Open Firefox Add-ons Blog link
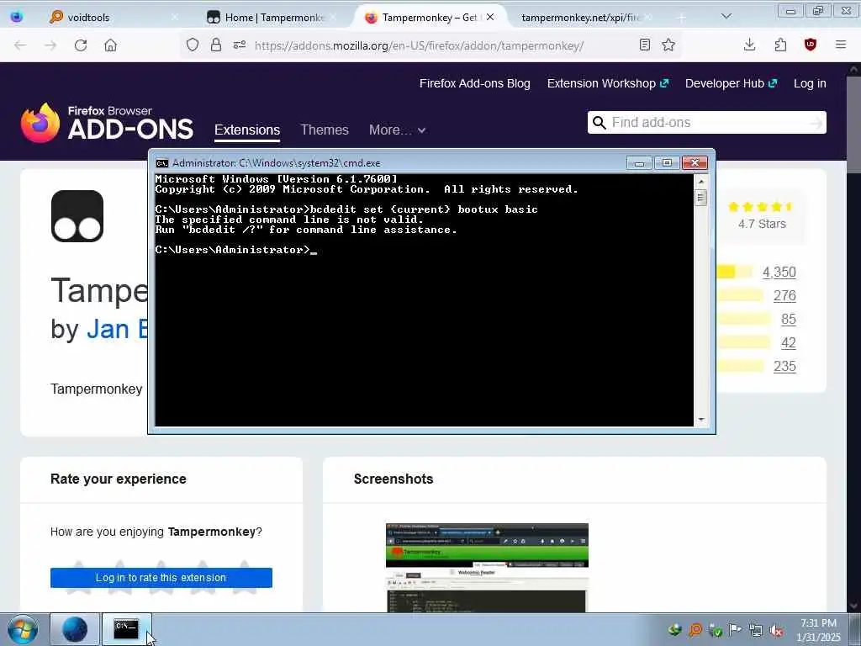The image size is (861, 646). click(475, 83)
